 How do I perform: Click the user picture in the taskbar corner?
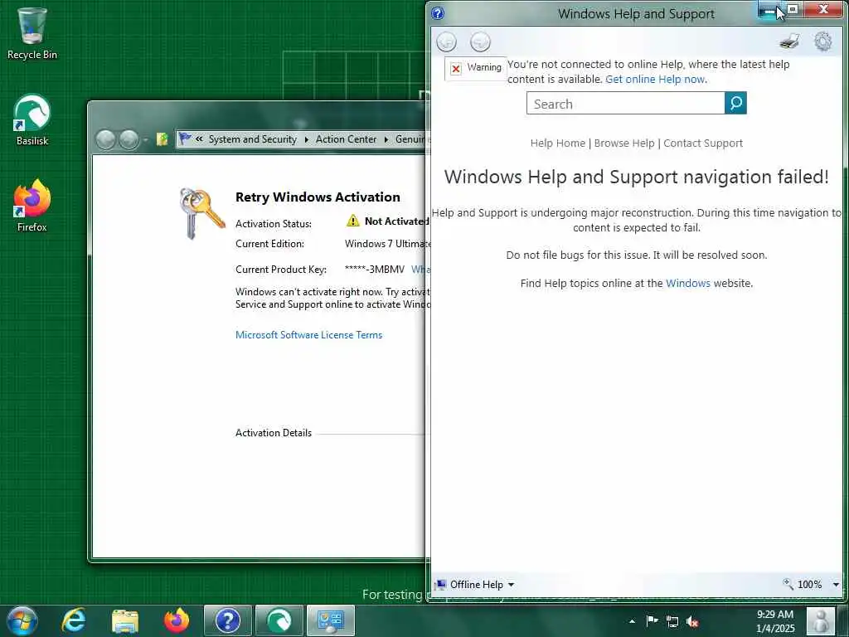click(x=821, y=621)
